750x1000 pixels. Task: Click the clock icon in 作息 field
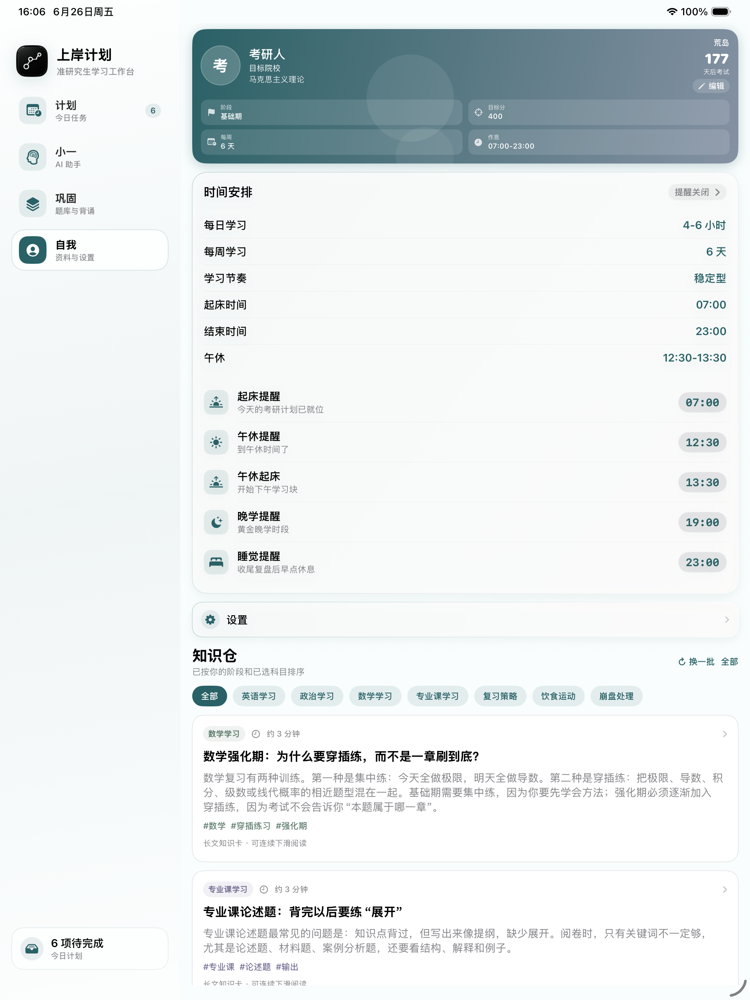(x=478, y=142)
